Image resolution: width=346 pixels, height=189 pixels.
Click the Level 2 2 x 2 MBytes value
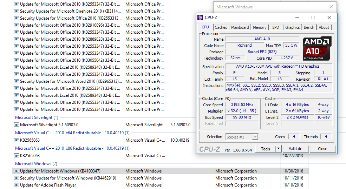point(297,117)
